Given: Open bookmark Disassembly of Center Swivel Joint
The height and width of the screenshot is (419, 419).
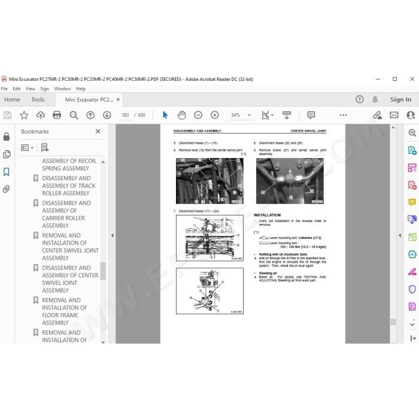Looking at the screenshot, I should tap(70, 279).
